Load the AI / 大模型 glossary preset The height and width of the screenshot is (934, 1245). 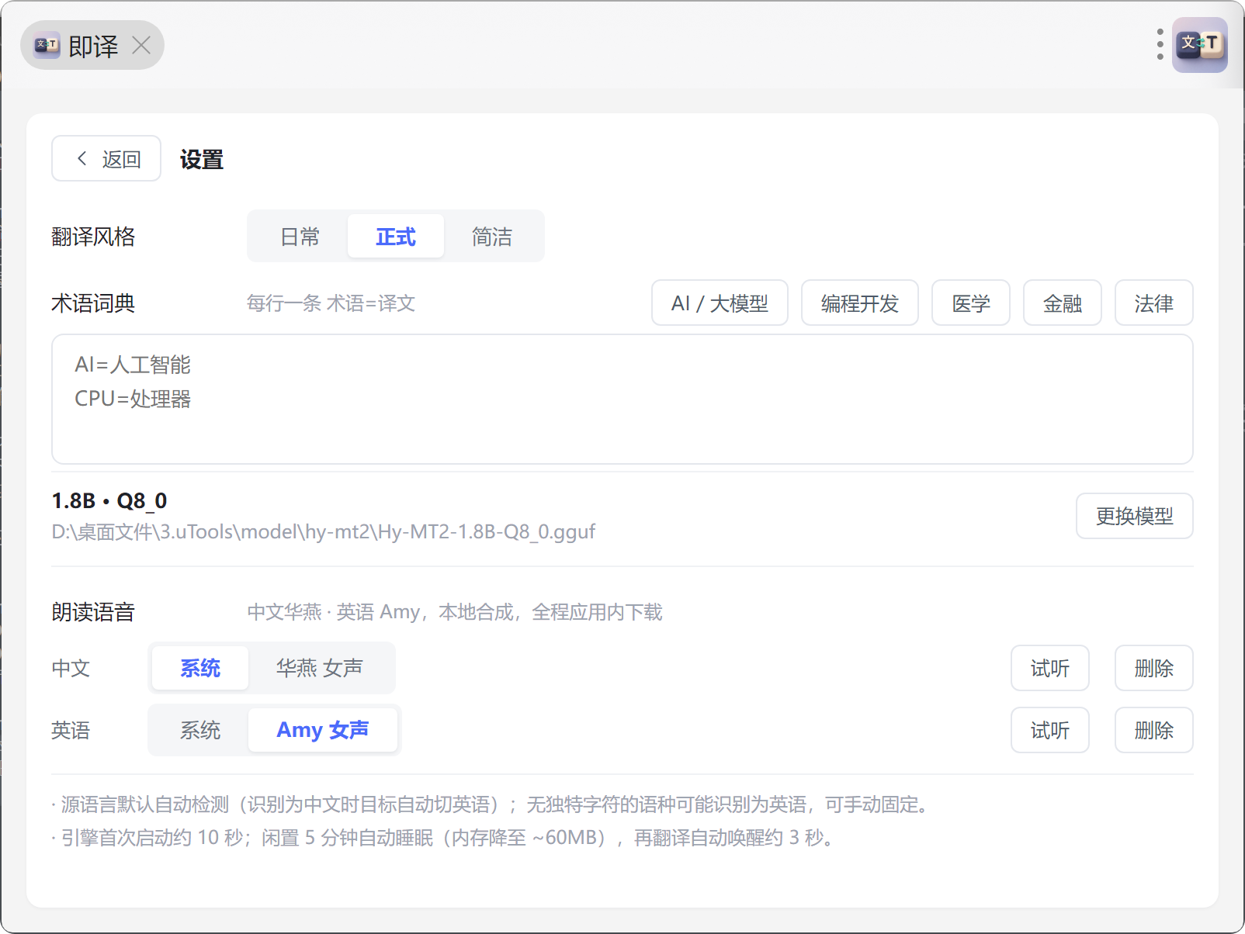(x=720, y=303)
